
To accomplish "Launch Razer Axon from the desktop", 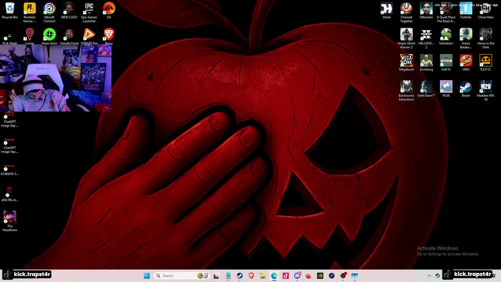I will pos(49,37).
